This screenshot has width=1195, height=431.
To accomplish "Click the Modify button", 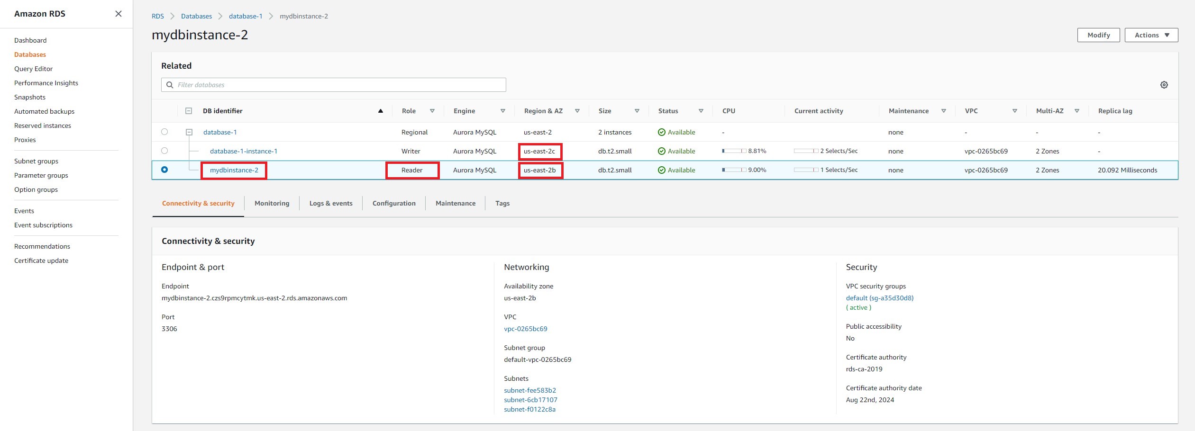I will [1099, 35].
